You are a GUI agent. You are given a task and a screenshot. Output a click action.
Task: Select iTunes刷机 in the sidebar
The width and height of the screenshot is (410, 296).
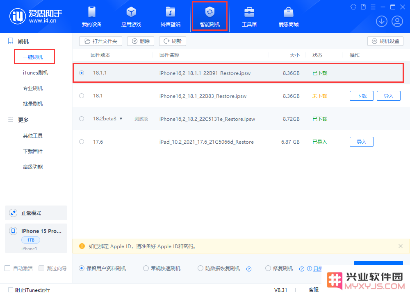pyautogui.click(x=35, y=73)
